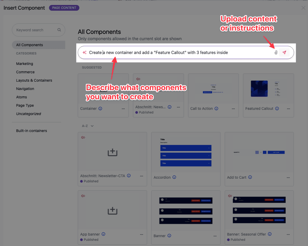Click the PAGE CONTENT badge

[x=64, y=8]
